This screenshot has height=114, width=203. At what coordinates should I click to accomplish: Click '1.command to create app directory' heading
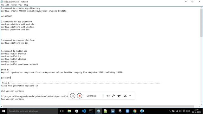[21, 8]
